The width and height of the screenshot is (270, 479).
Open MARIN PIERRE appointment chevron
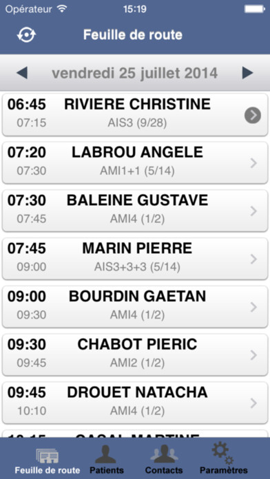click(253, 259)
